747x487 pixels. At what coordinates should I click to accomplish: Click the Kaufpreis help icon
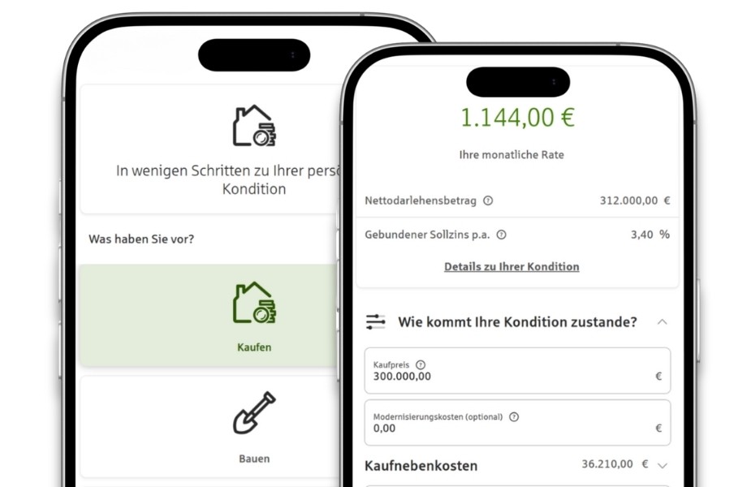tap(421, 364)
